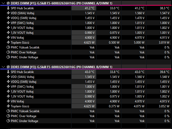Click the 33.8 °C minimum temperature value
172x129 pixels.
(x=115, y=72)
